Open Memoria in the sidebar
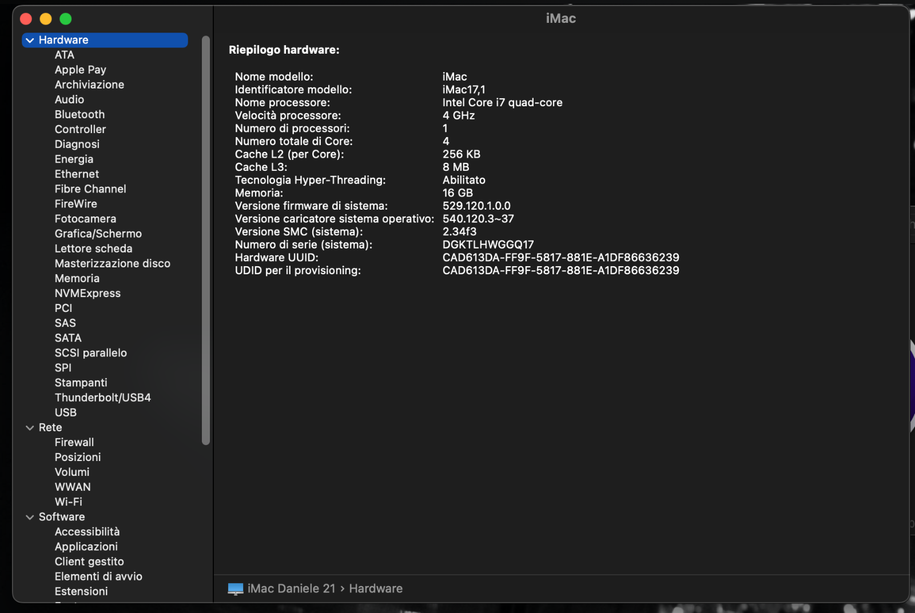915x613 pixels. (x=77, y=278)
